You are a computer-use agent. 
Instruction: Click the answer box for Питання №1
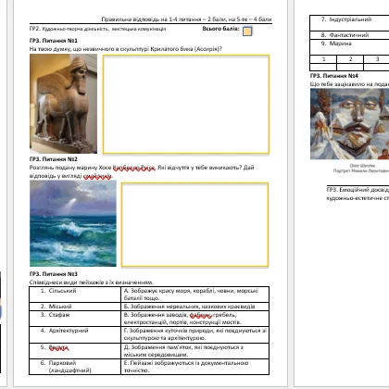(186, 105)
